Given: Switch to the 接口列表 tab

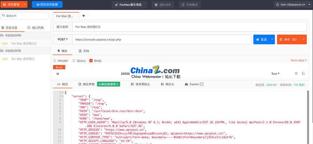Looking at the screenshot, I should (35, 28).
